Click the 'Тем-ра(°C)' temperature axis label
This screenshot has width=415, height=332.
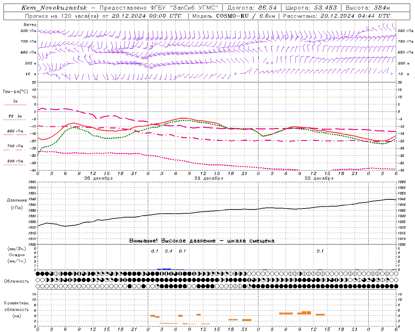[15, 91]
